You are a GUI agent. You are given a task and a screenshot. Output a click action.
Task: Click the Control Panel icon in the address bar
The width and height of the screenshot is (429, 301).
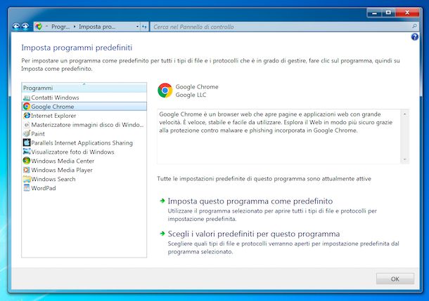coord(39,27)
